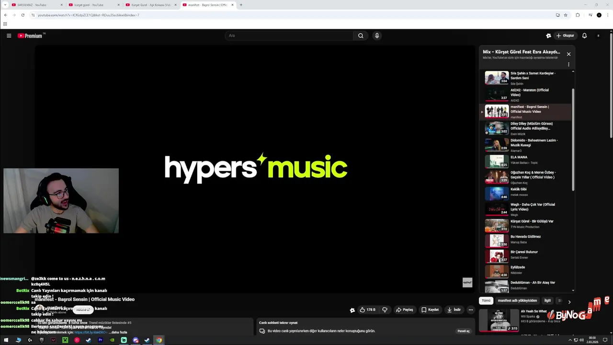Switch to Kürşat Gürel - Aşk Kokusu tab
This screenshot has width=613, height=345.
click(x=150, y=5)
